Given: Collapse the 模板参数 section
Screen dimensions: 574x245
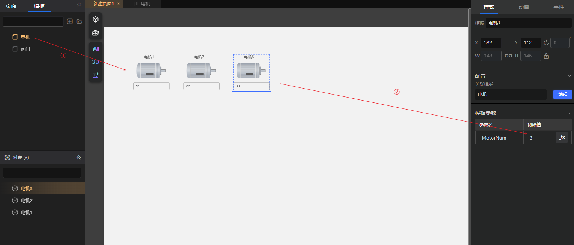Looking at the screenshot, I should point(570,113).
